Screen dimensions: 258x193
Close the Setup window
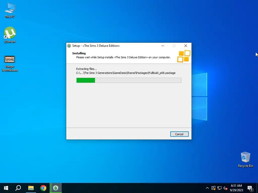(186, 46)
